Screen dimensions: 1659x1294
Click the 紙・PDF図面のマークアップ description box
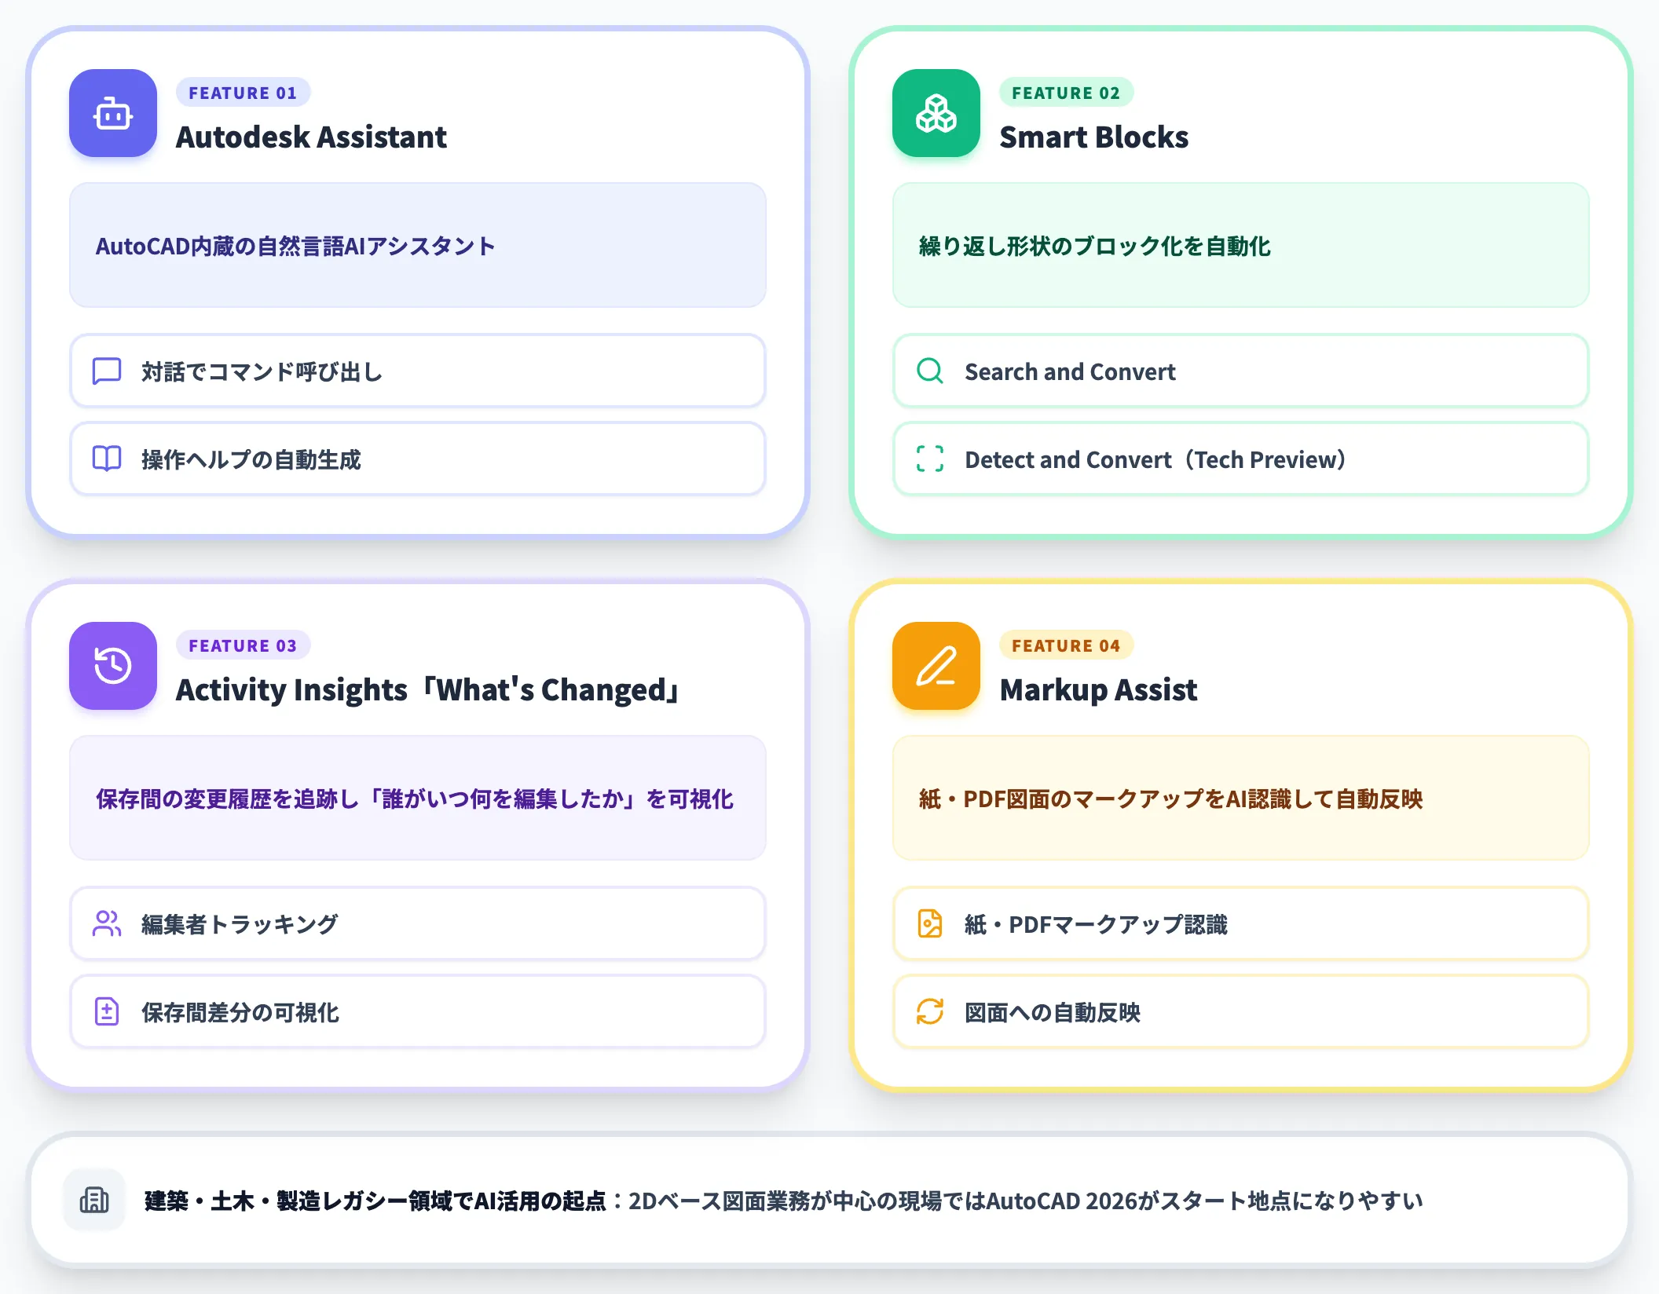(1241, 798)
